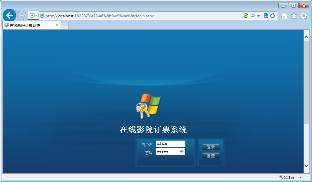Click the green circular plus icon in address bar

[x=246, y=16]
